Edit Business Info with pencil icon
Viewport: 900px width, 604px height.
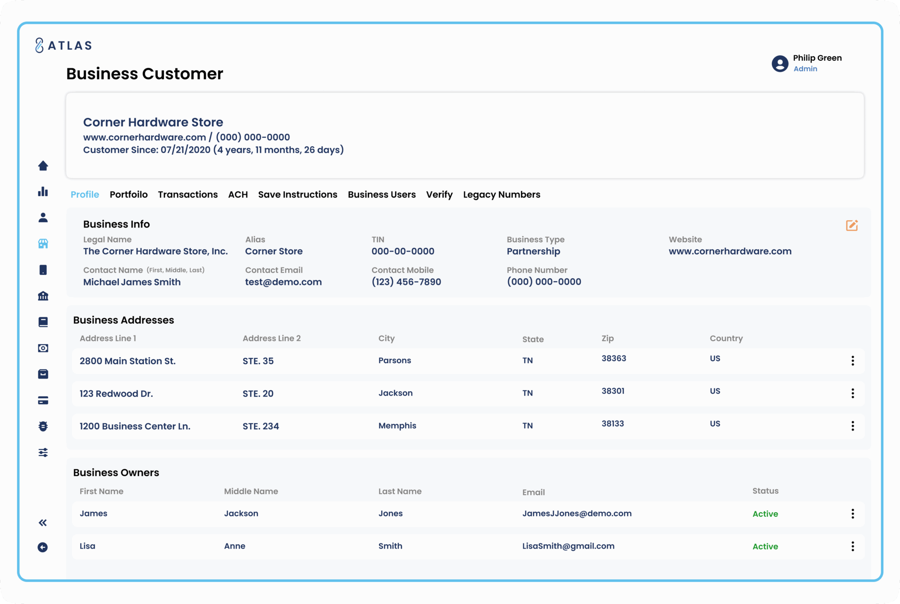point(851,225)
